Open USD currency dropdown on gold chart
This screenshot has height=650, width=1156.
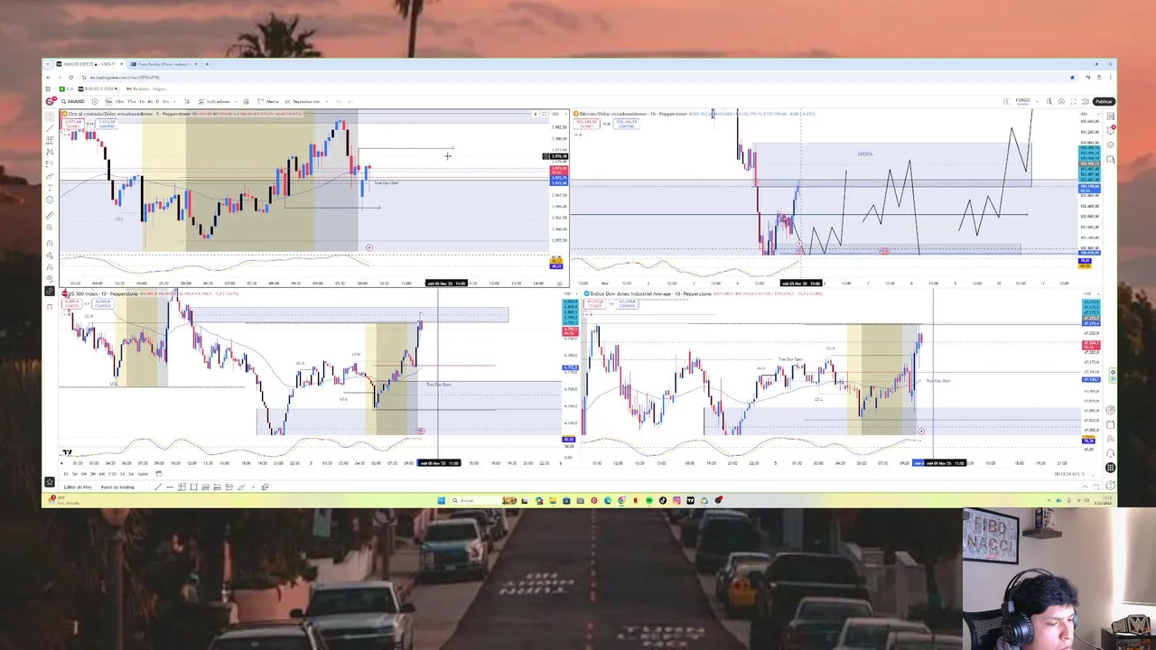(x=560, y=114)
